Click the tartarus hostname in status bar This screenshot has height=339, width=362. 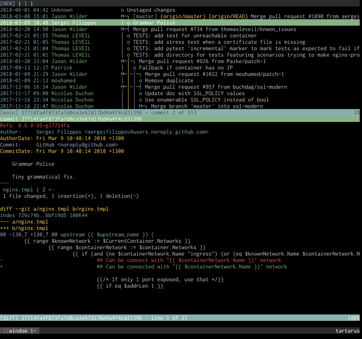click(x=347, y=331)
